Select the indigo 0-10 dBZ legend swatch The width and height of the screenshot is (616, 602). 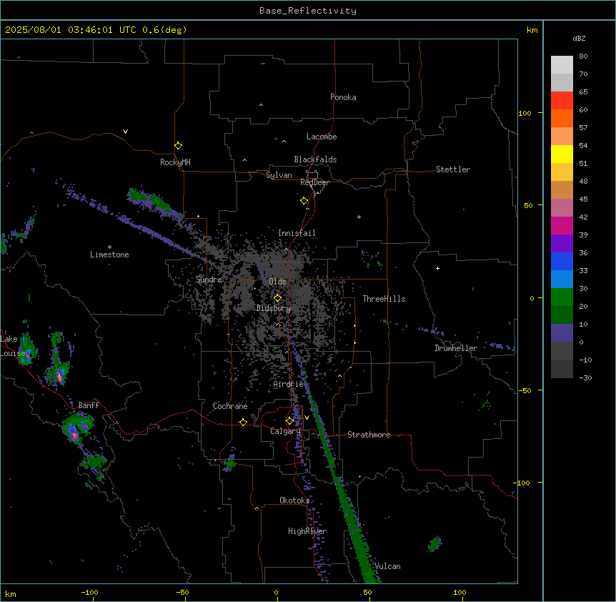pyautogui.click(x=562, y=333)
